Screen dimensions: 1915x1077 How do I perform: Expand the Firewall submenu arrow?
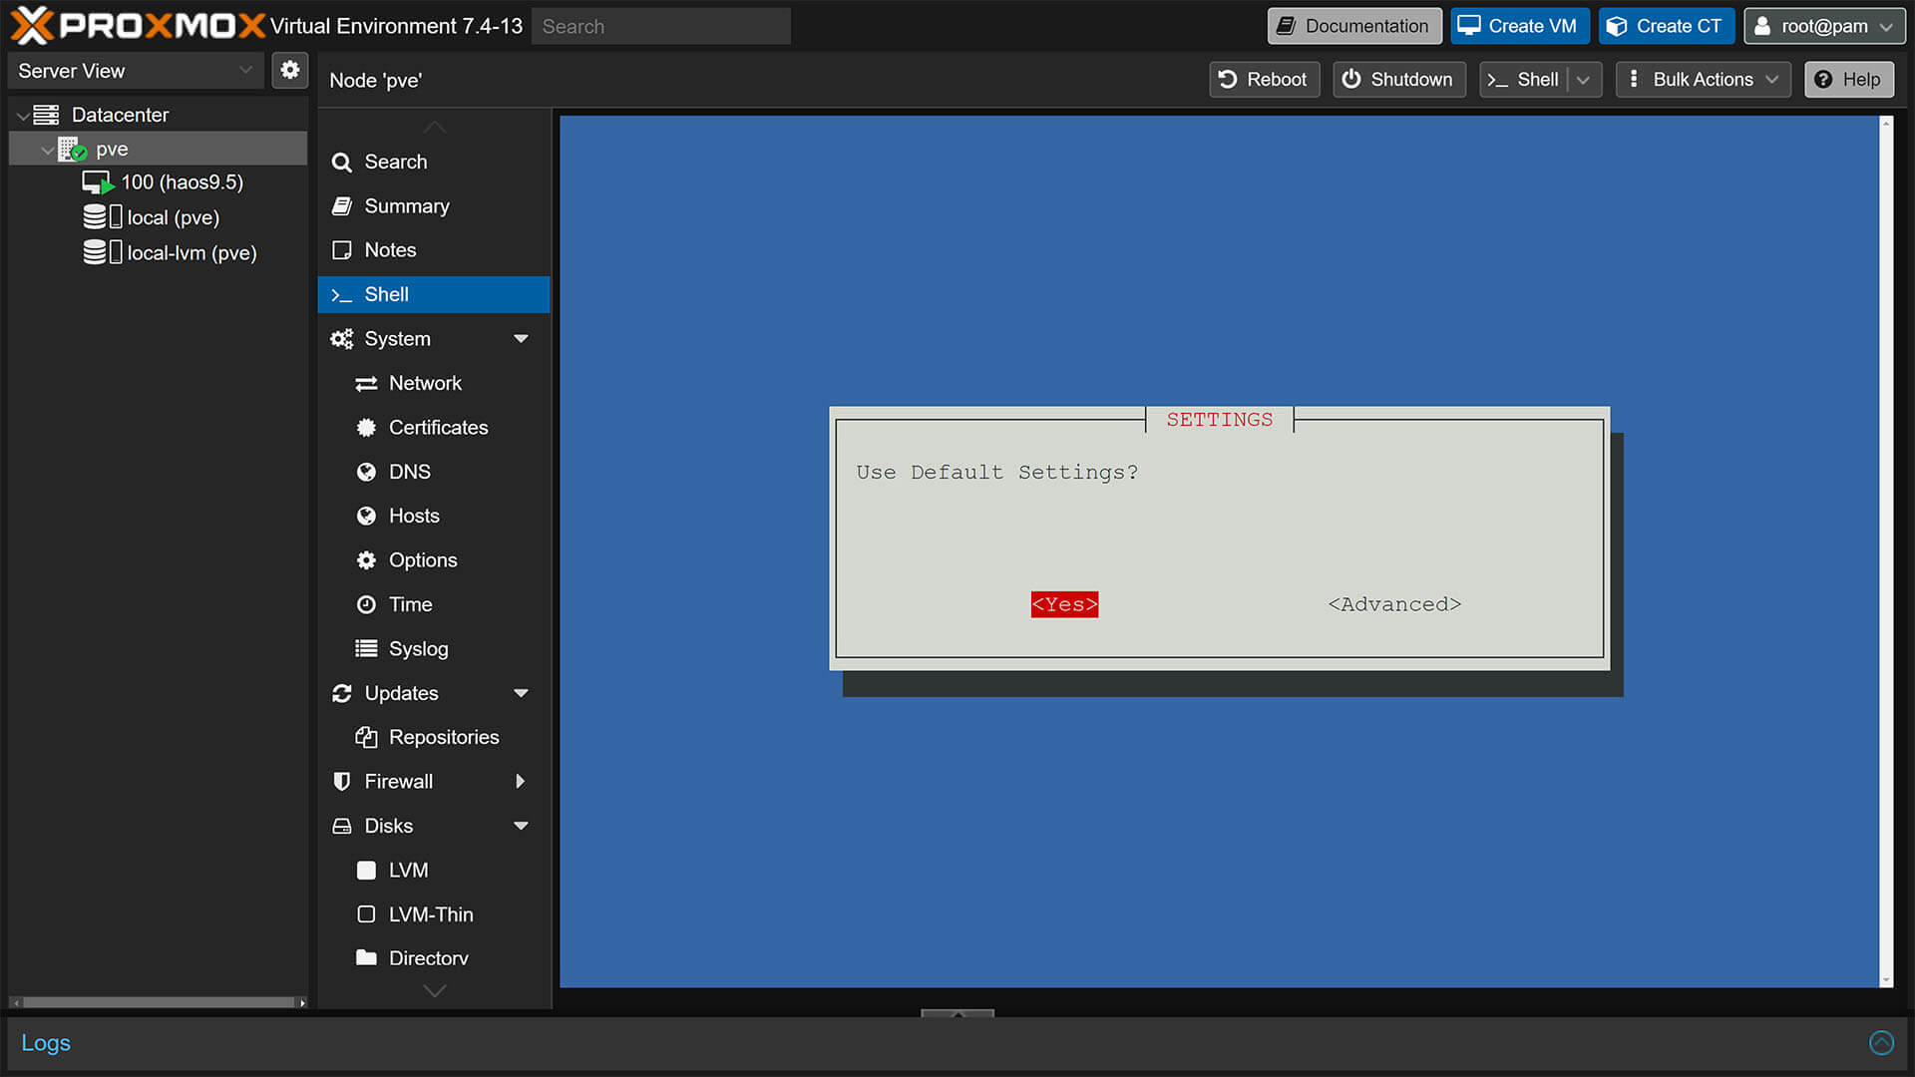click(521, 782)
